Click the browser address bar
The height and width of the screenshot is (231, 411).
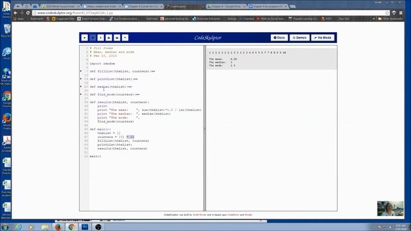pyautogui.click(x=210, y=13)
